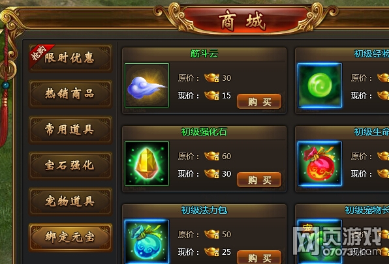This screenshot has height=264, width=389.
Task: Buy the 初级强化石 with 购买 button
Action: [259, 179]
